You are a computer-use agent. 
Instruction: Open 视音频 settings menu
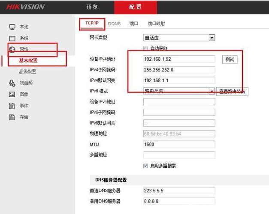coord(26,83)
